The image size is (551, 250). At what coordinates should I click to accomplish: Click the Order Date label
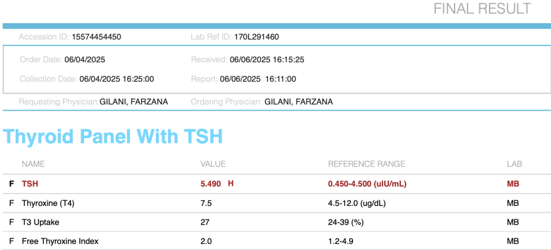click(x=41, y=60)
